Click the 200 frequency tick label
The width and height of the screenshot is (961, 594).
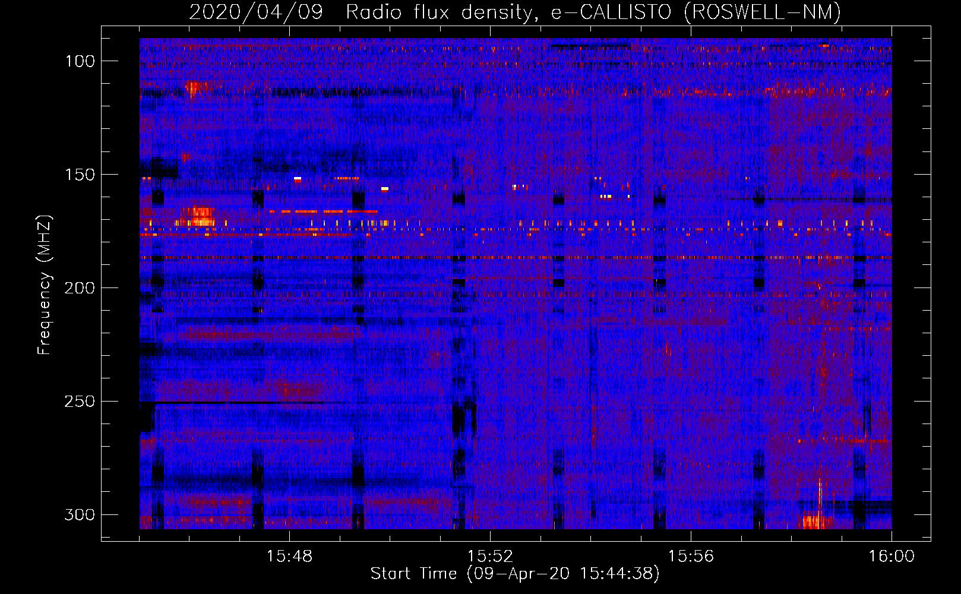pos(80,288)
